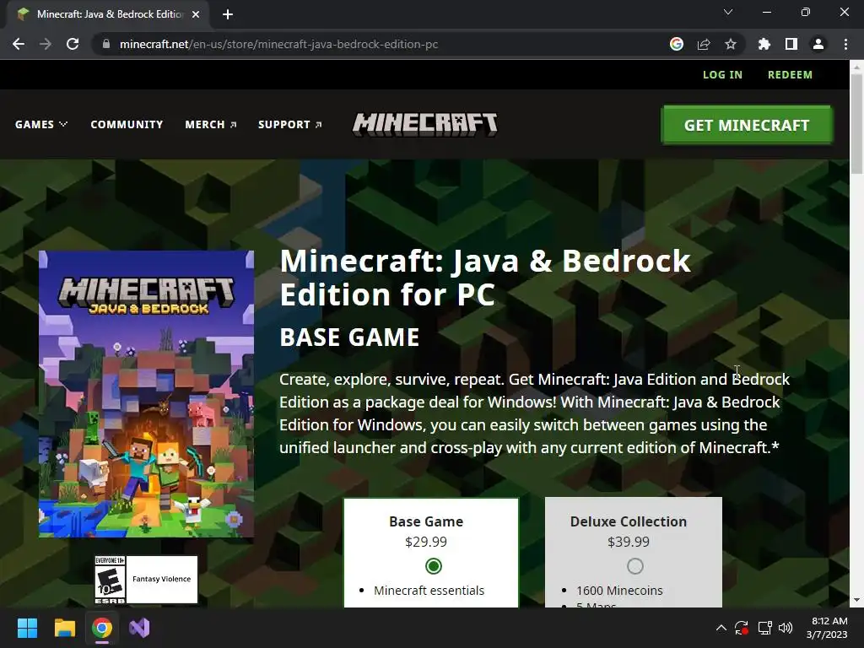Open network tray icon

tap(764, 628)
